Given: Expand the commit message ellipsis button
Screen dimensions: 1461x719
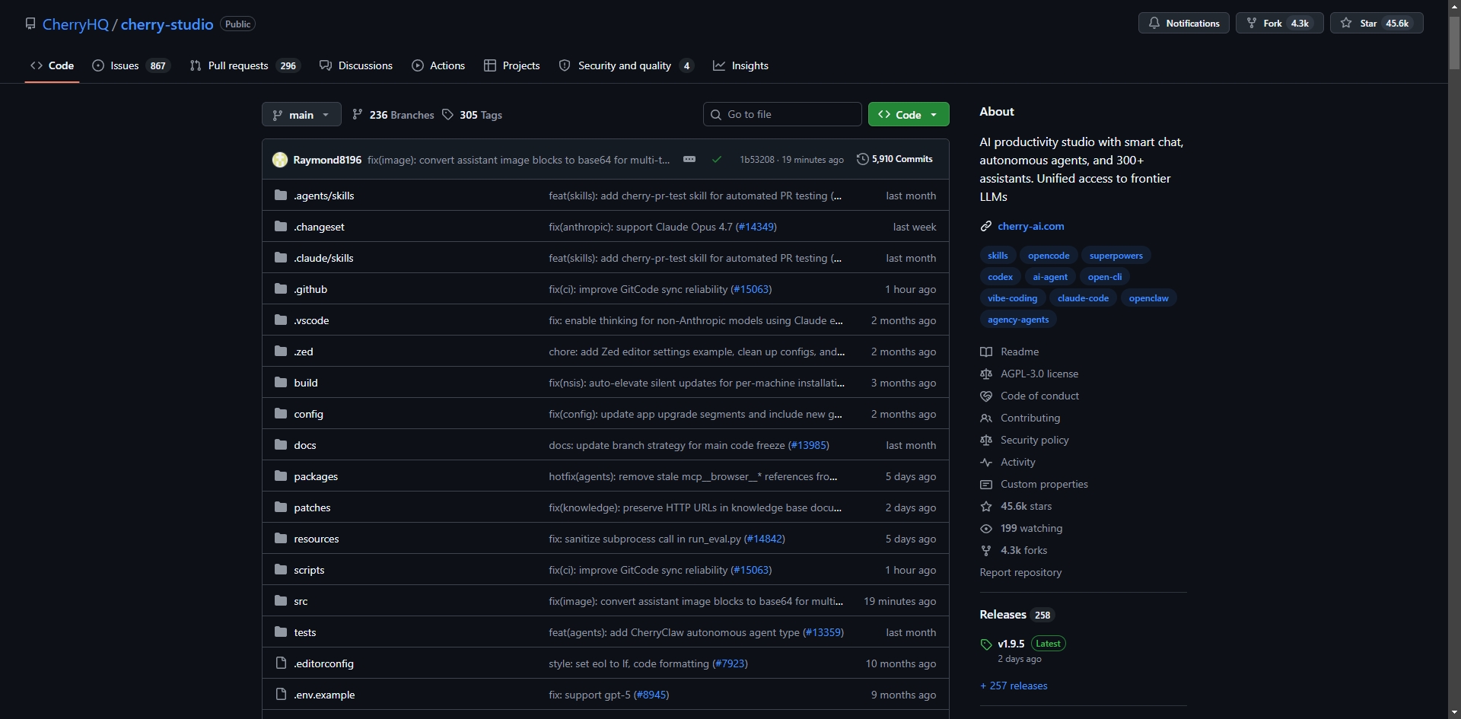Looking at the screenshot, I should click(689, 159).
